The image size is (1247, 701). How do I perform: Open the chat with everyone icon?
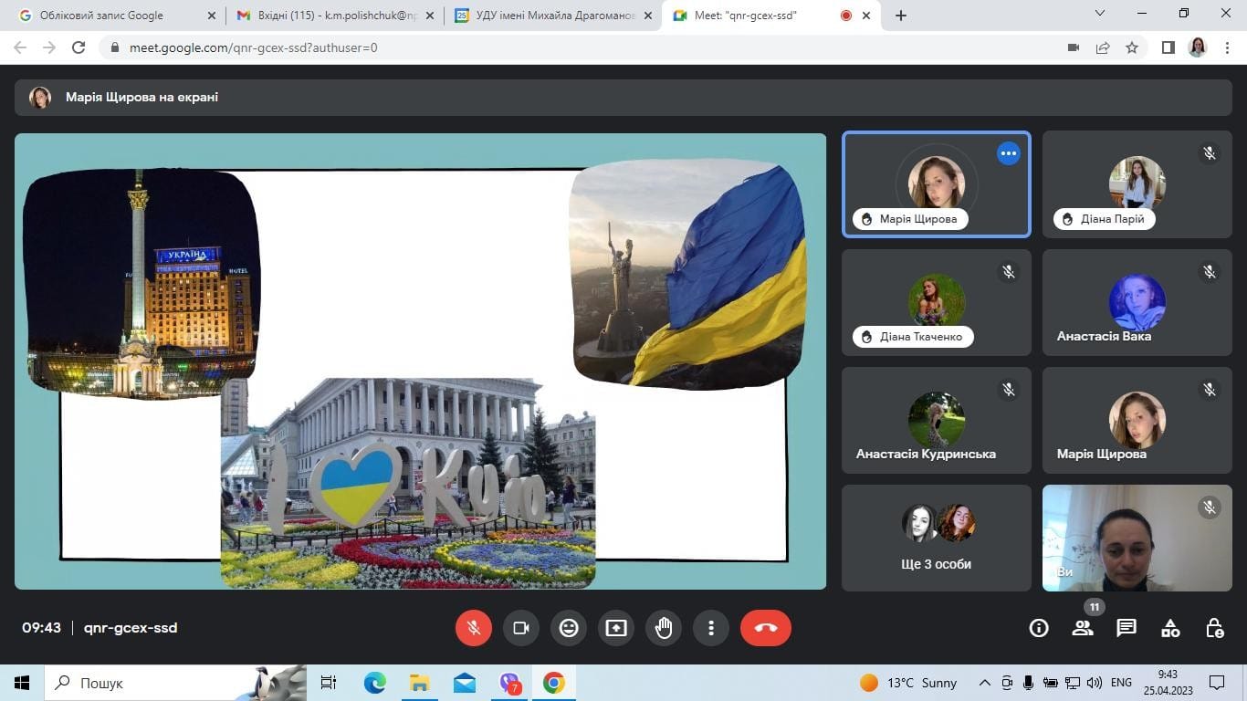(x=1126, y=628)
